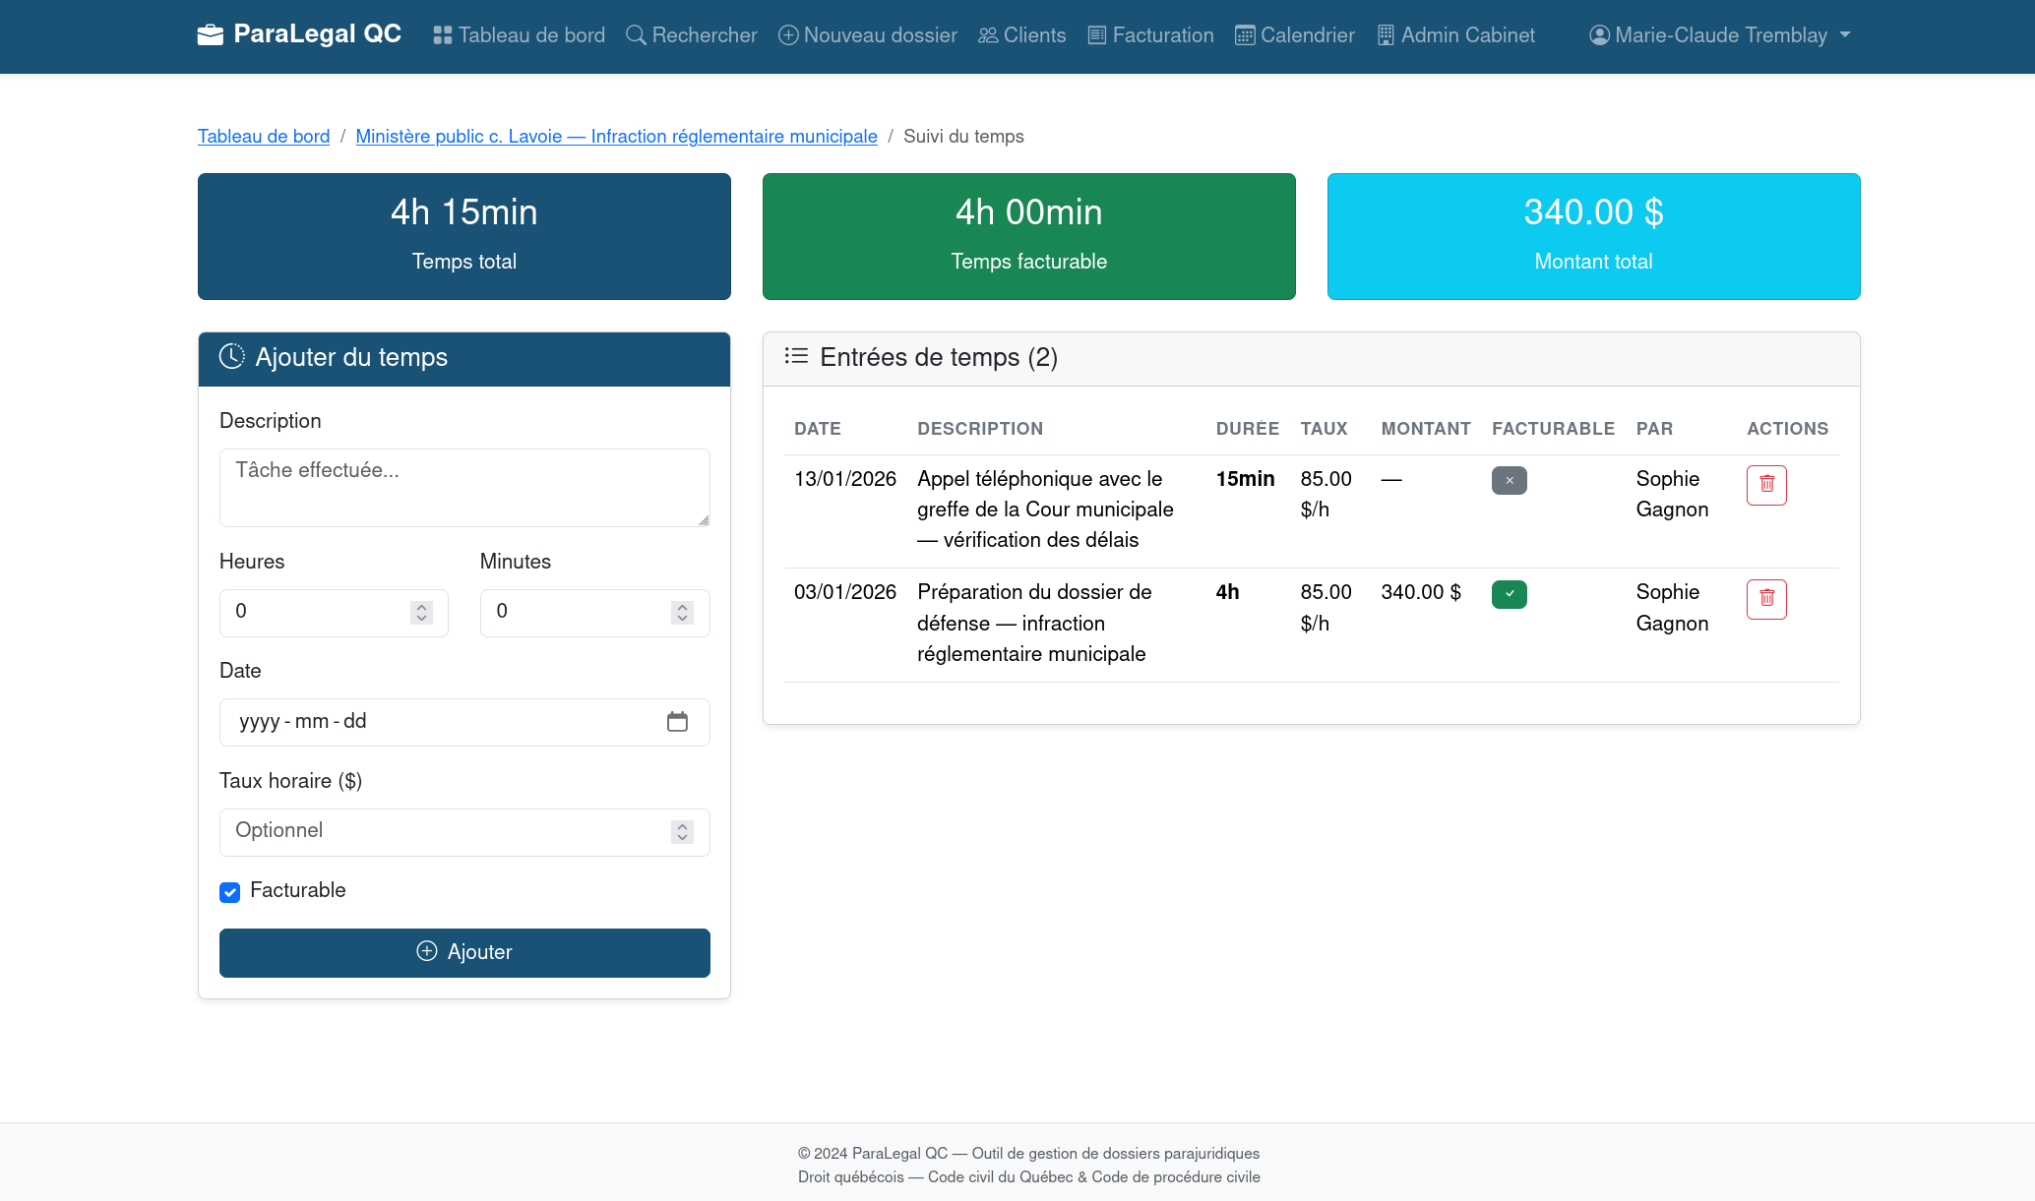This screenshot has width=2035, height=1201.
Task: Click the Nouveau dossier plus icon
Action: click(x=787, y=35)
